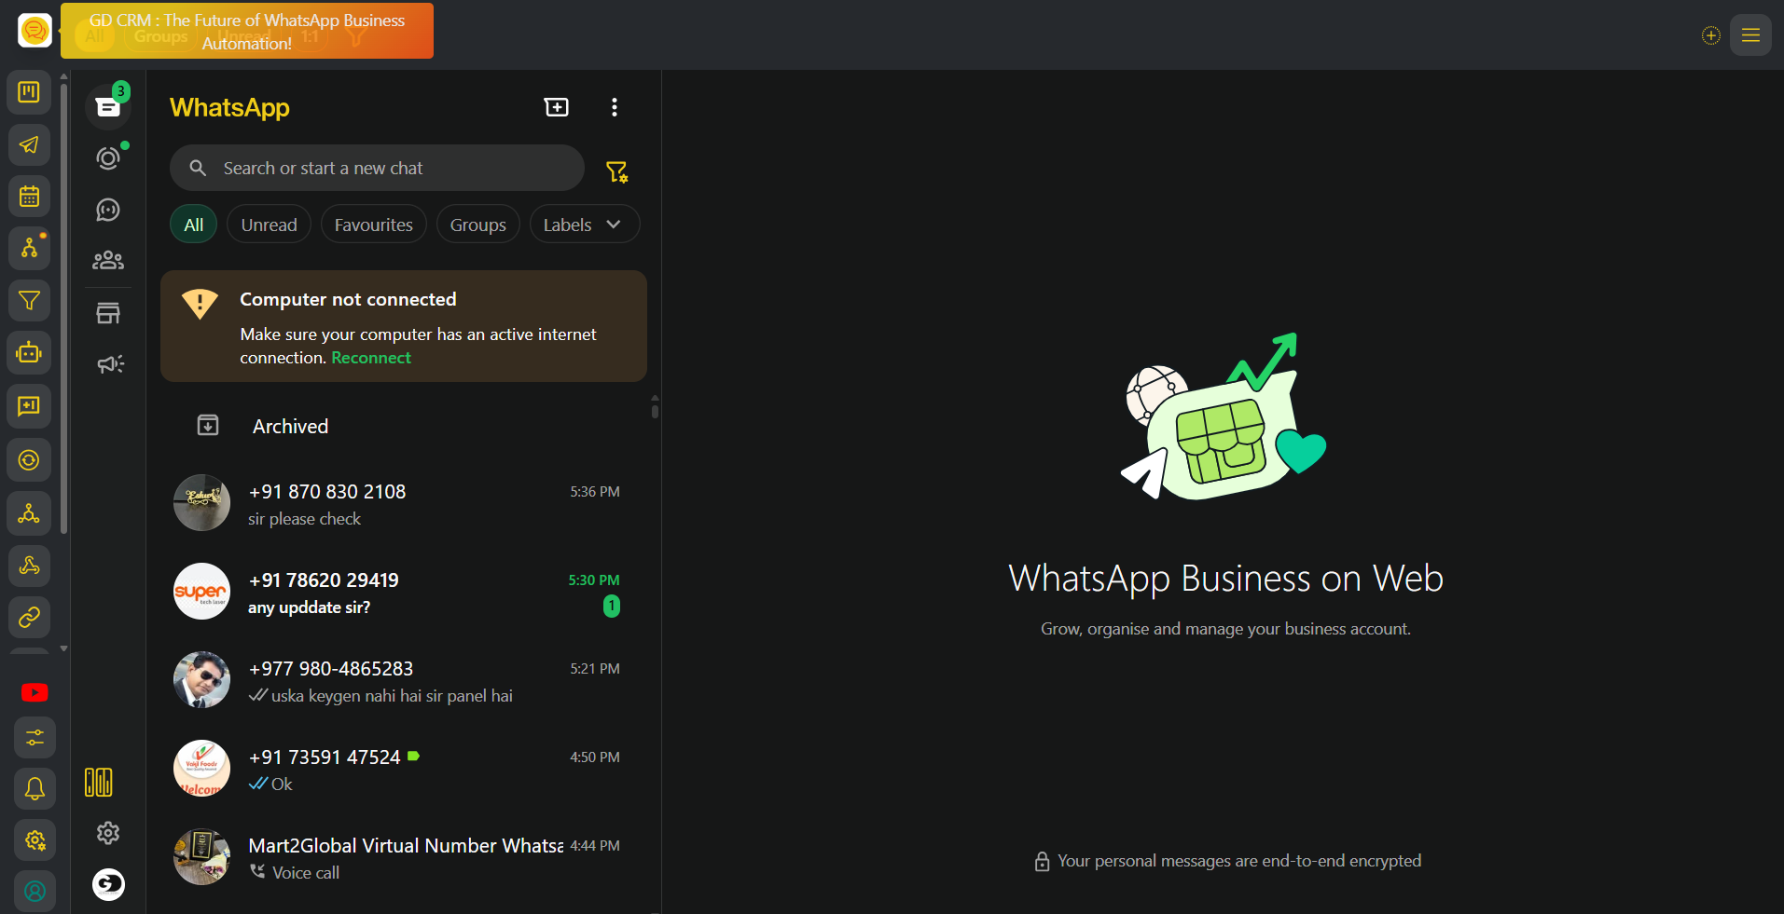The width and height of the screenshot is (1784, 914).
Task: Click the Mart2Global chat avatar
Action: coord(201,857)
